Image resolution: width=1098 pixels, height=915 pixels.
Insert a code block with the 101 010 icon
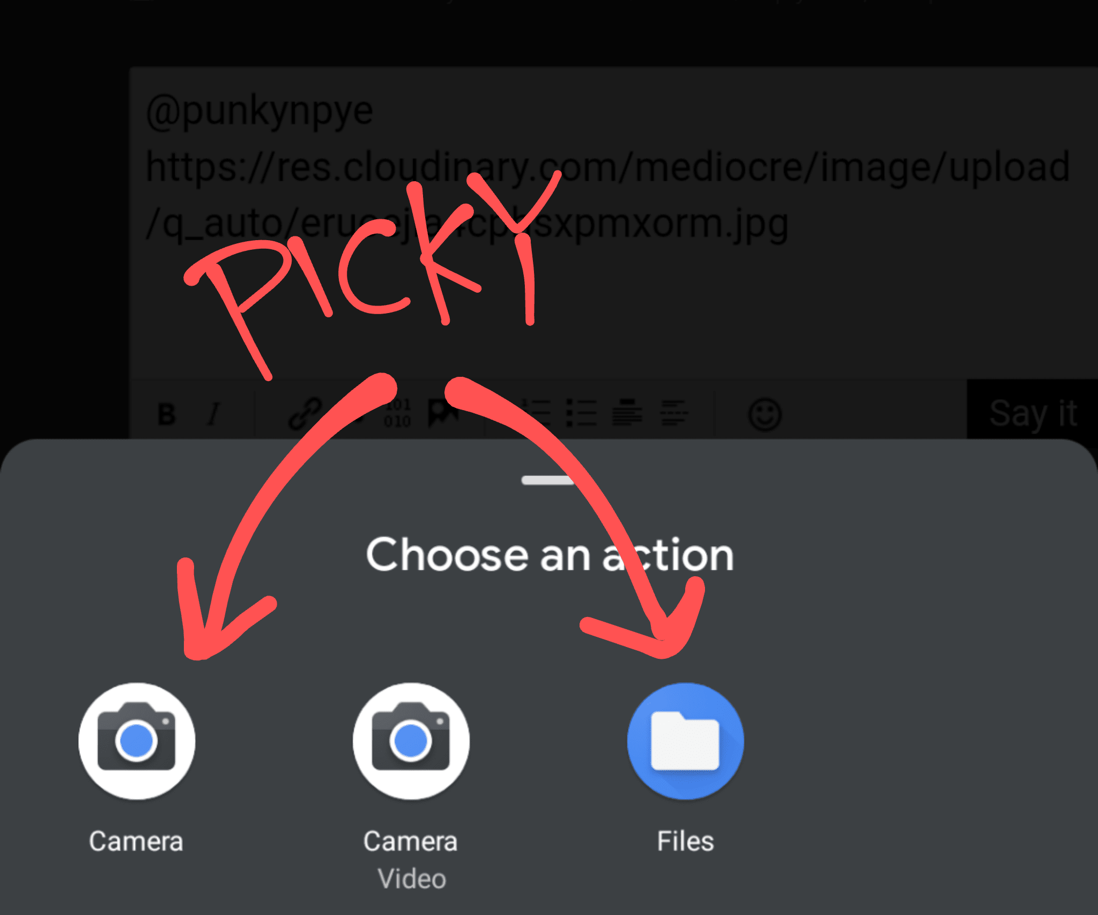click(397, 413)
